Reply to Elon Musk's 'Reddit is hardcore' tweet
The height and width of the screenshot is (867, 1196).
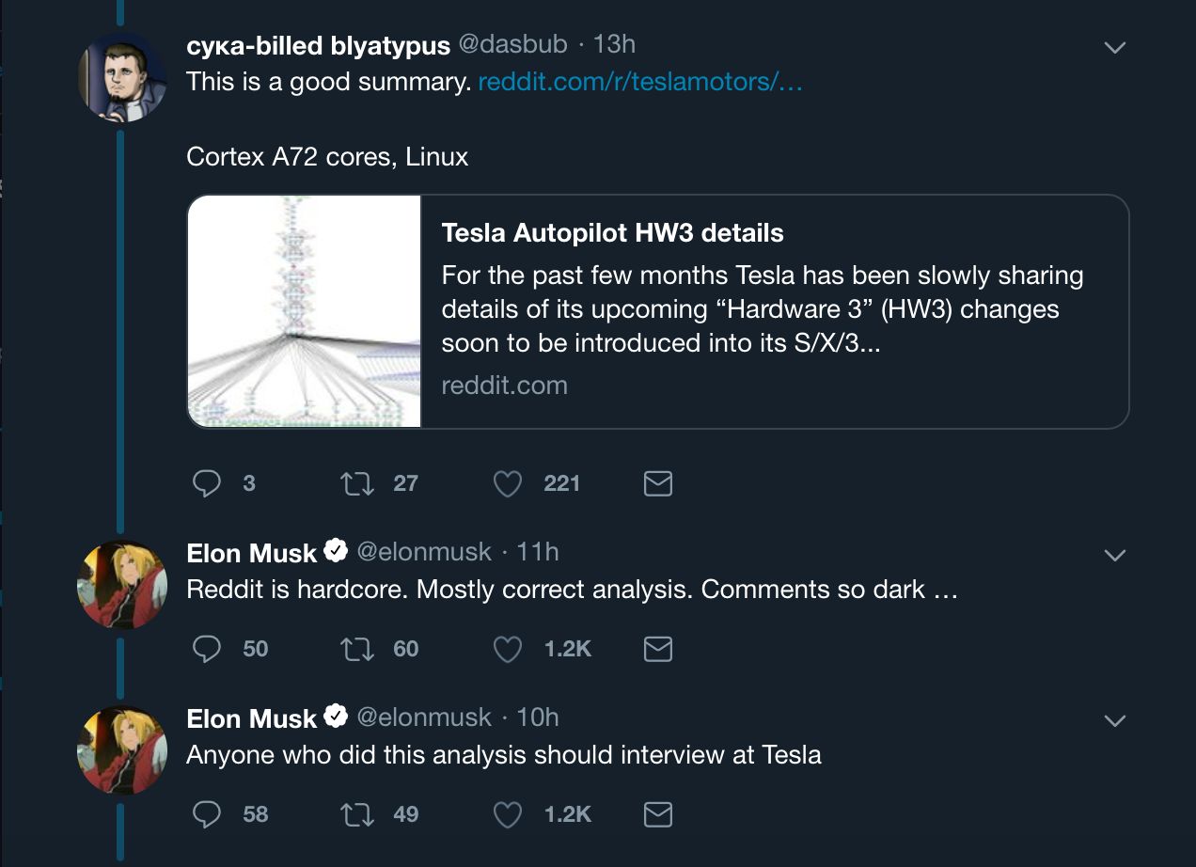click(207, 649)
